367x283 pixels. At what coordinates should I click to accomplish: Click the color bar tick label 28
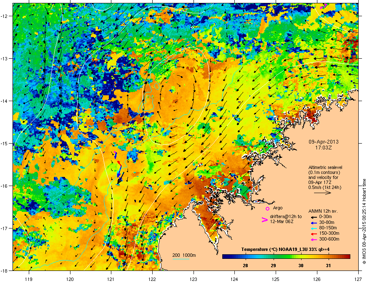245,266
